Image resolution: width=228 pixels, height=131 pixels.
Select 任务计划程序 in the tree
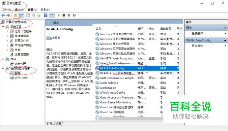pos(23,31)
